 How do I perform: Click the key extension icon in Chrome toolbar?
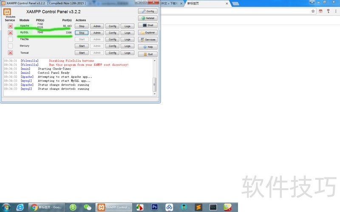328,11
